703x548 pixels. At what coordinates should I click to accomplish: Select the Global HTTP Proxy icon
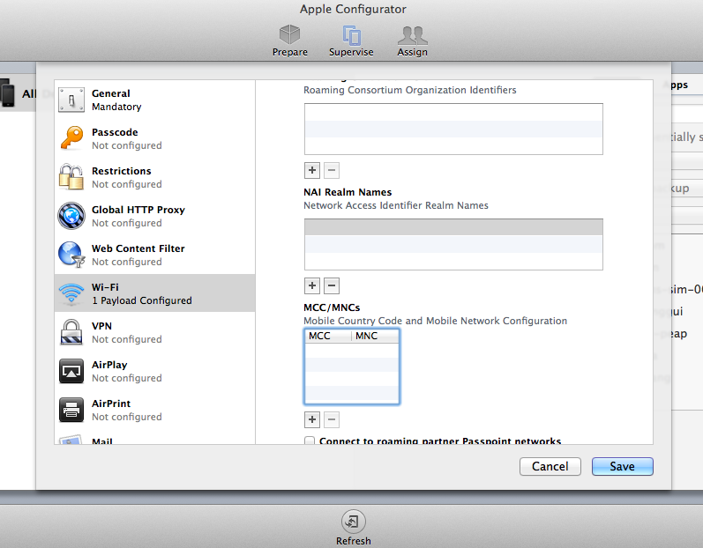(x=71, y=216)
